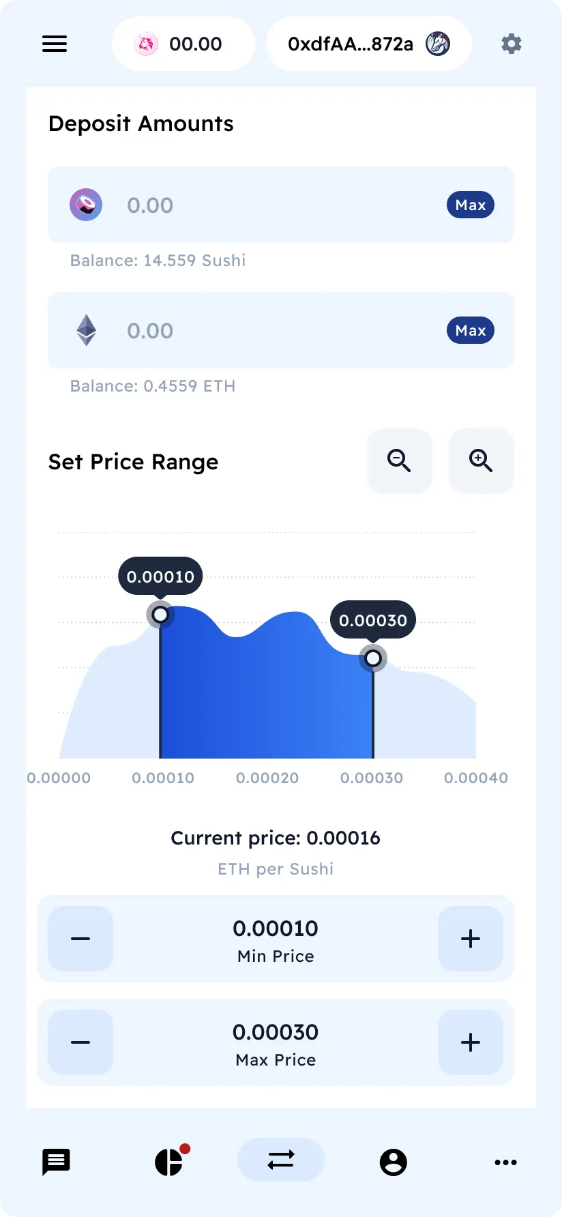The image size is (562, 1217).
Task: Zoom in the price range chart
Action: click(481, 461)
